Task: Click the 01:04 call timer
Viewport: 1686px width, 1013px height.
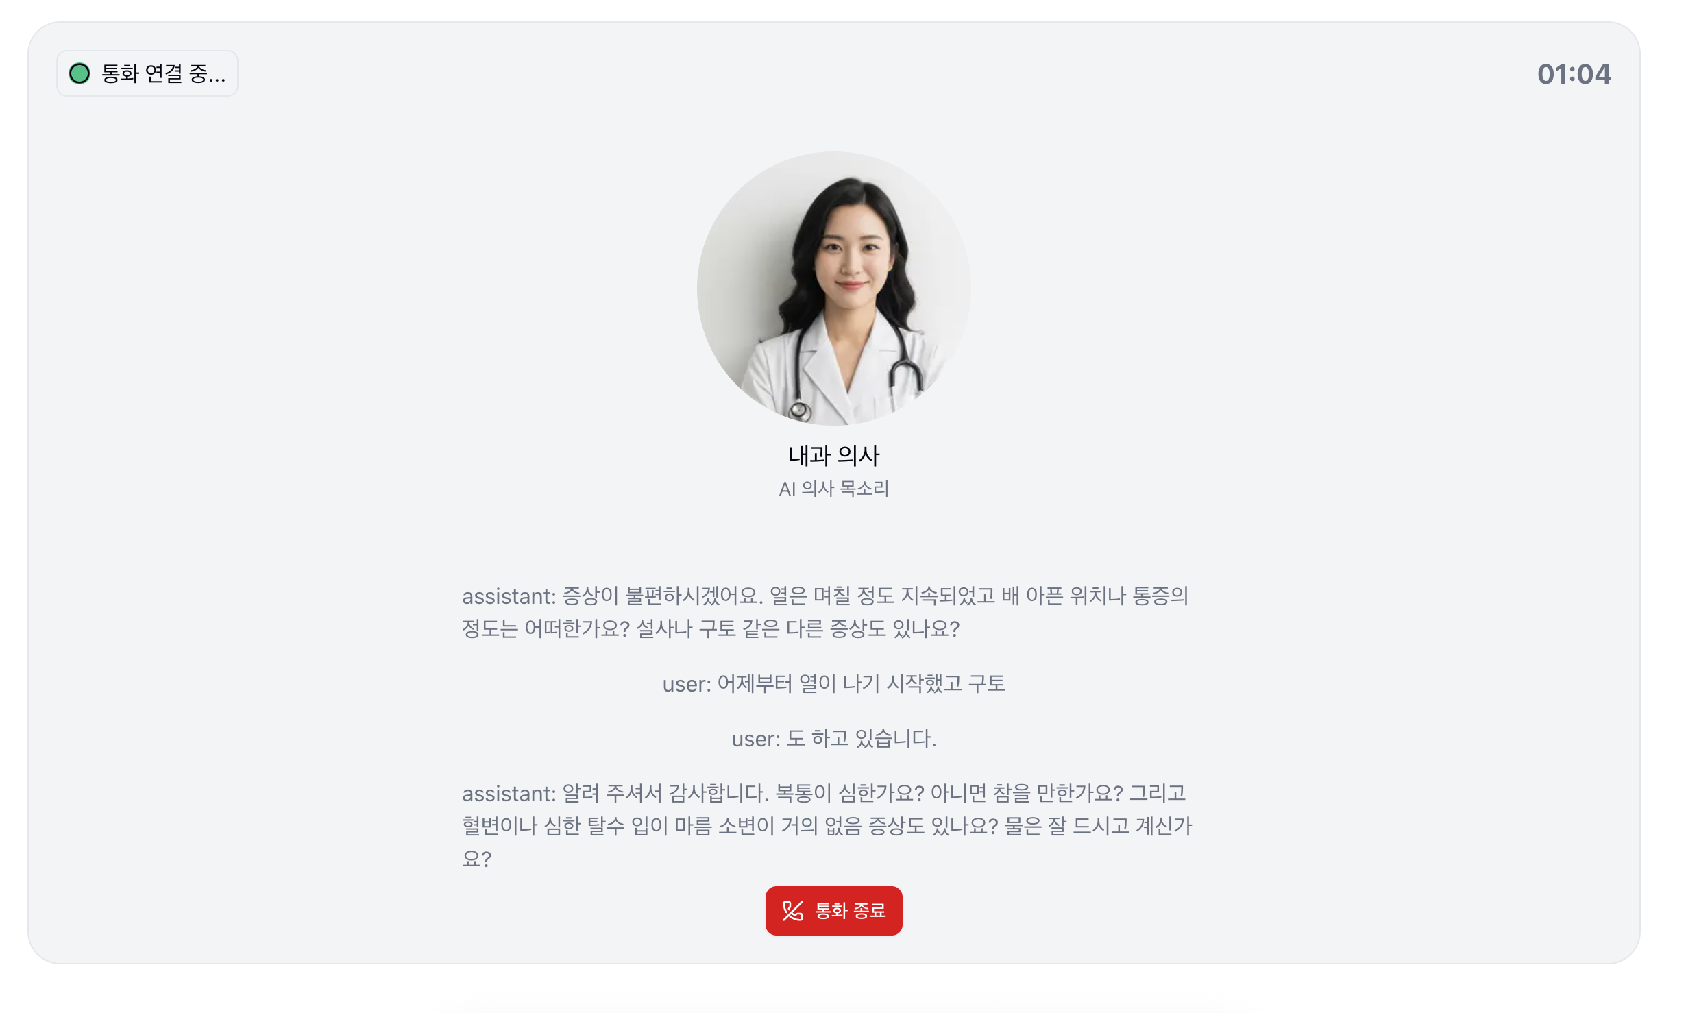Action: [x=1574, y=74]
